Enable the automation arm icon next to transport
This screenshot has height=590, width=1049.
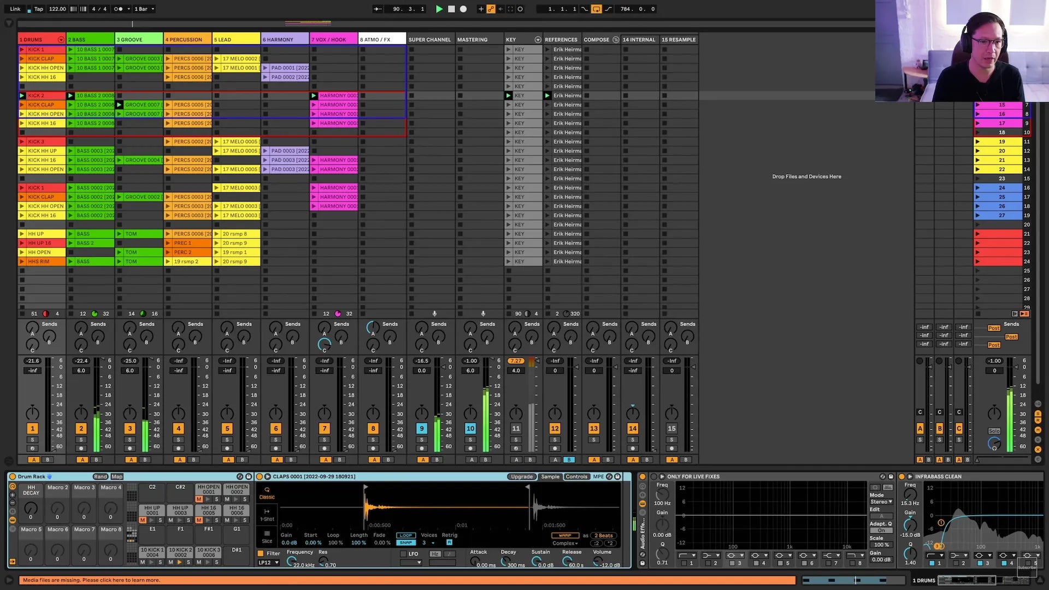pyautogui.click(x=491, y=9)
